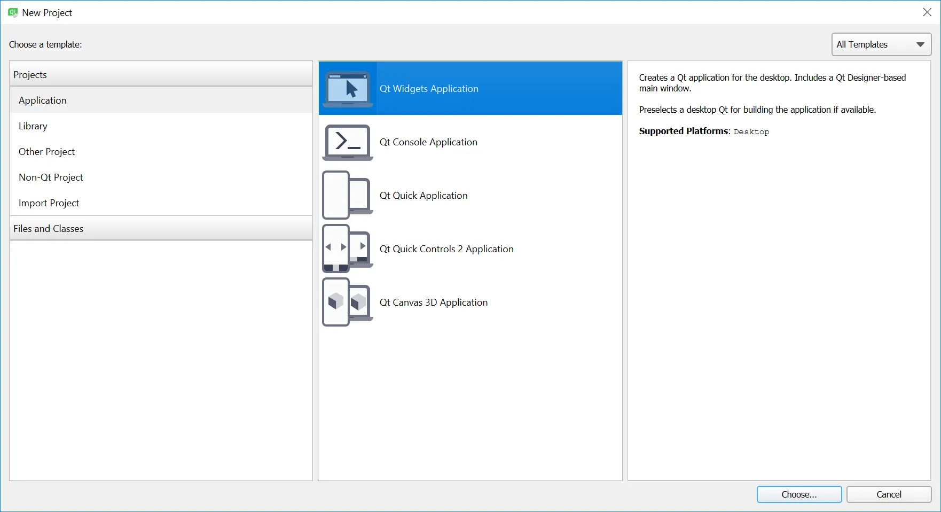Screen dimensions: 941x512
Task: Select the Non-Qt Project category
Action: tap(161, 177)
